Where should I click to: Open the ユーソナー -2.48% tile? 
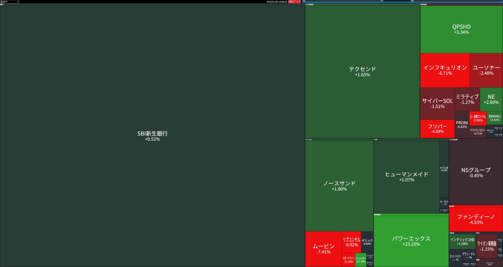click(x=486, y=70)
